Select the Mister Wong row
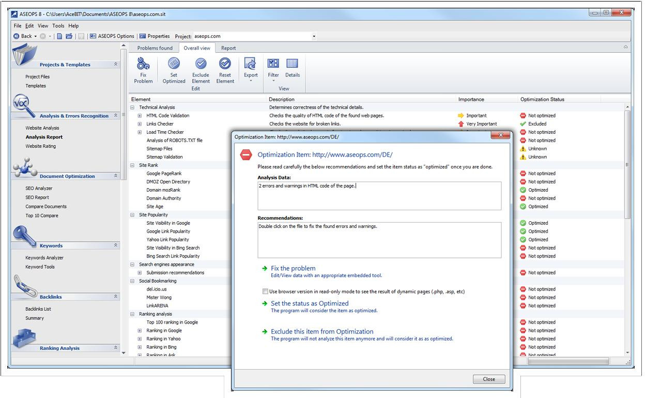646x398 pixels. tap(159, 298)
